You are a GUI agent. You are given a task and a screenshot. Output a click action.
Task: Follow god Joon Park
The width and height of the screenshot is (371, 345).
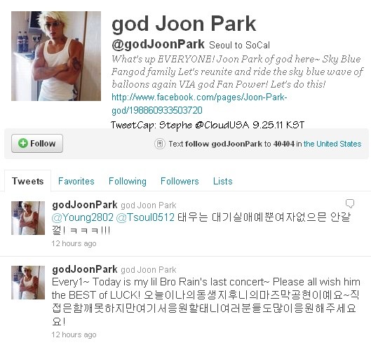[x=37, y=143]
